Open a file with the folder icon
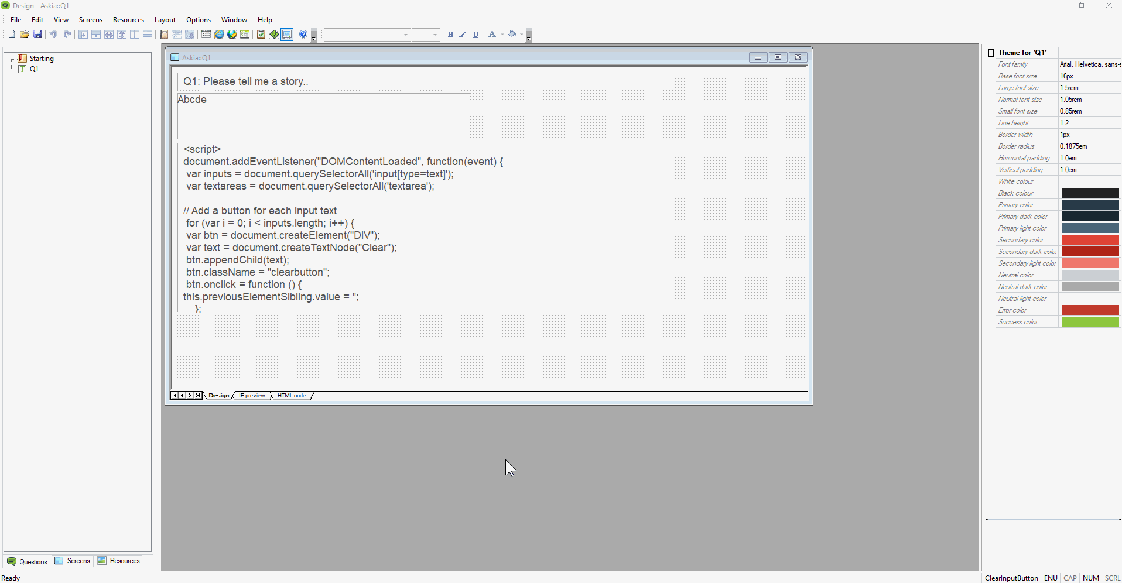The width and height of the screenshot is (1122, 583). 25,35
